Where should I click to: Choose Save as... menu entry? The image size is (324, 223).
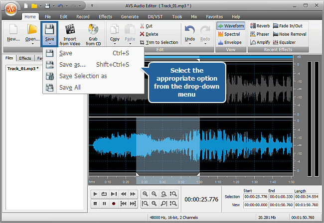pos(93,65)
